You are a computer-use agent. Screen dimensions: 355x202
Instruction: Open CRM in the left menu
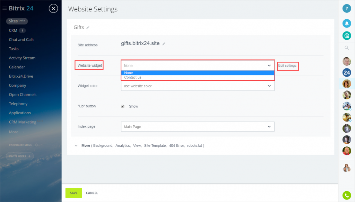click(x=13, y=30)
